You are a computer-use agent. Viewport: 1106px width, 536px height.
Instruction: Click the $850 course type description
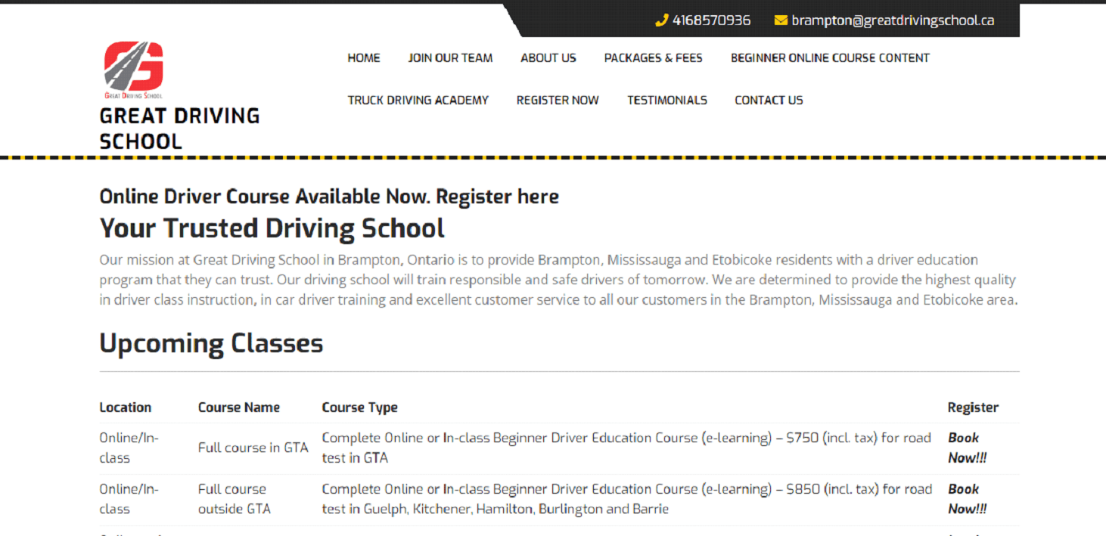(x=626, y=499)
